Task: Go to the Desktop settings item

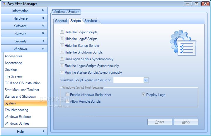Action: [11, 70]
